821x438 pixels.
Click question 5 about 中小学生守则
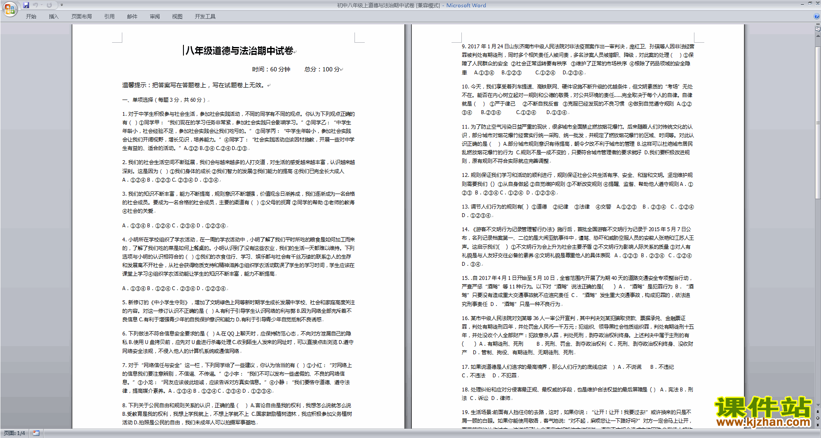pyautogui.click(x=239, y=311)
